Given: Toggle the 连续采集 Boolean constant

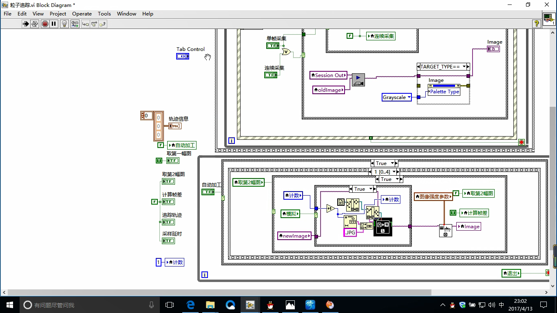Looking at the screenshot, I should click(271, 75).
